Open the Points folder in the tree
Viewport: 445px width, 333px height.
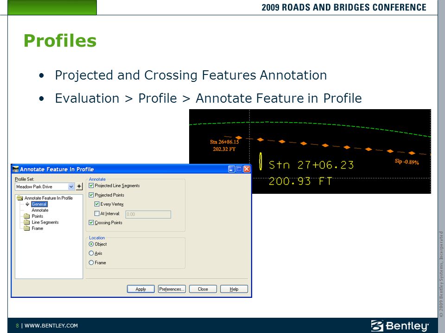click(x=38, y=216)
